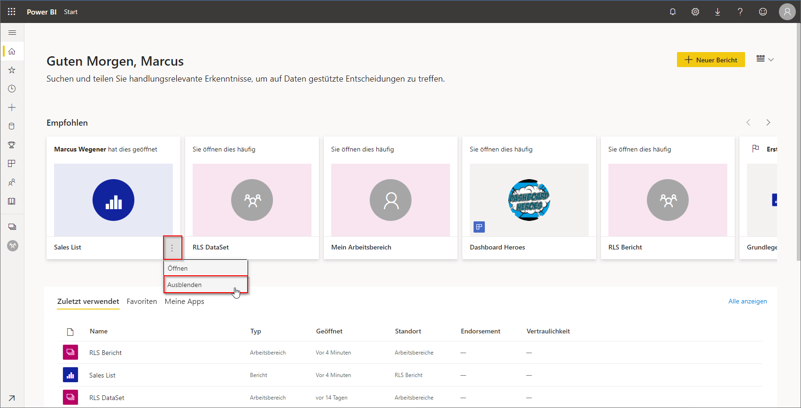Sort by the Vertraulichkeit column header

click(x=548, y=331)
